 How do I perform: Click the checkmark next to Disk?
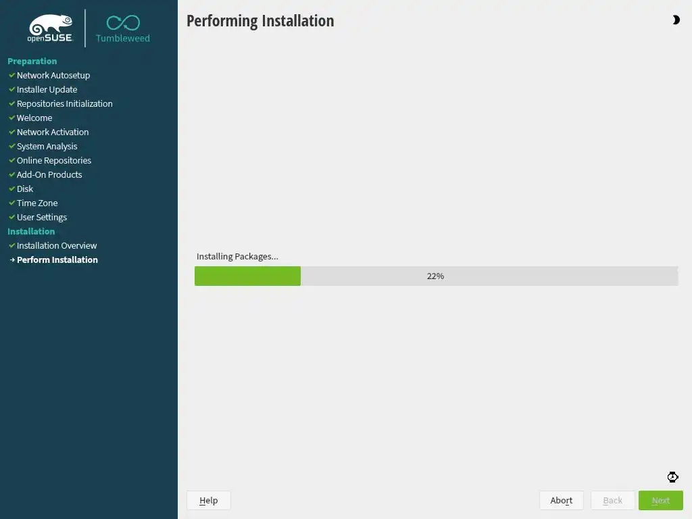[12, 189]
